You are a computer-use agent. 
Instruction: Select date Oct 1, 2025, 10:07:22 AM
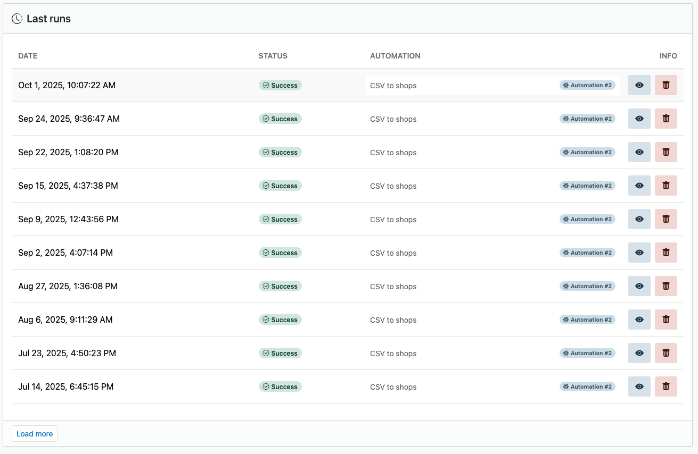coord(67,85)
